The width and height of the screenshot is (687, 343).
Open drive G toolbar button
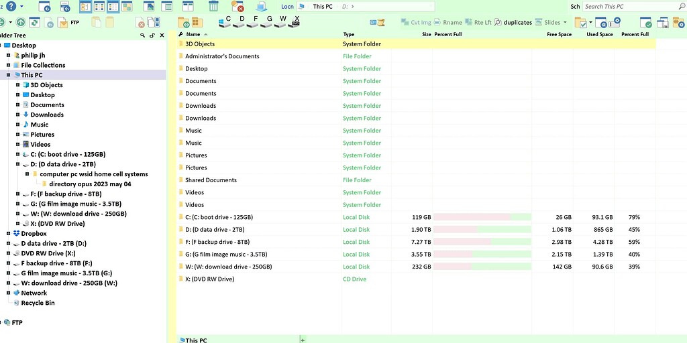pyautogui.click(x=266, y=22)
